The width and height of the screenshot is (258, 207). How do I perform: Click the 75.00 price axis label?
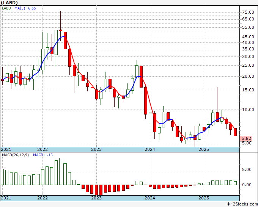(x=248, y=12)
